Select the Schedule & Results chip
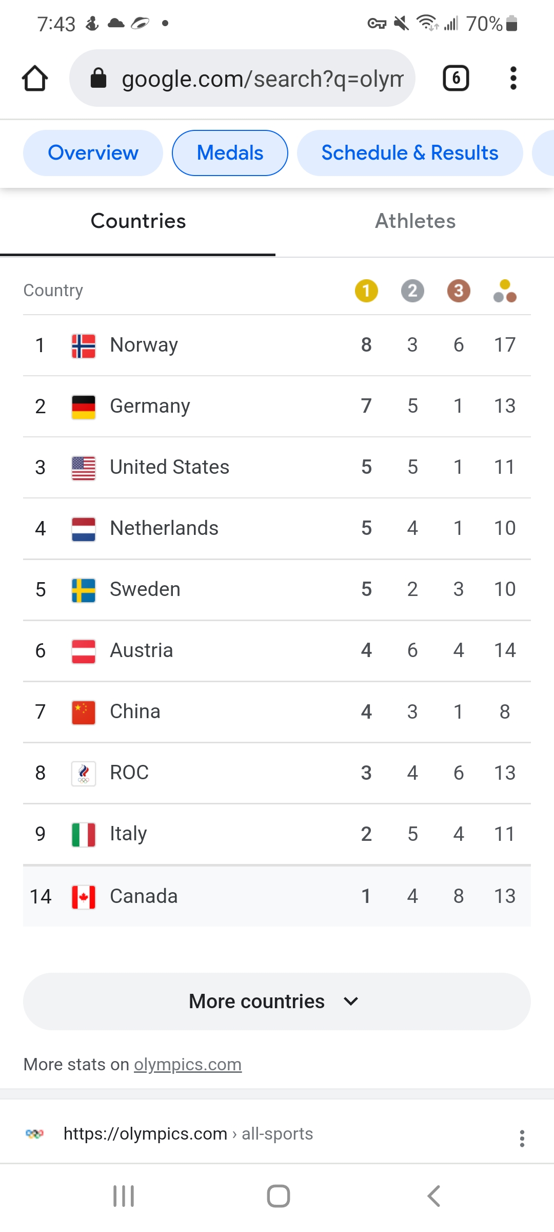Image resolution: width=554 pixels, height=1232 pixels. (x=410, y=153)
